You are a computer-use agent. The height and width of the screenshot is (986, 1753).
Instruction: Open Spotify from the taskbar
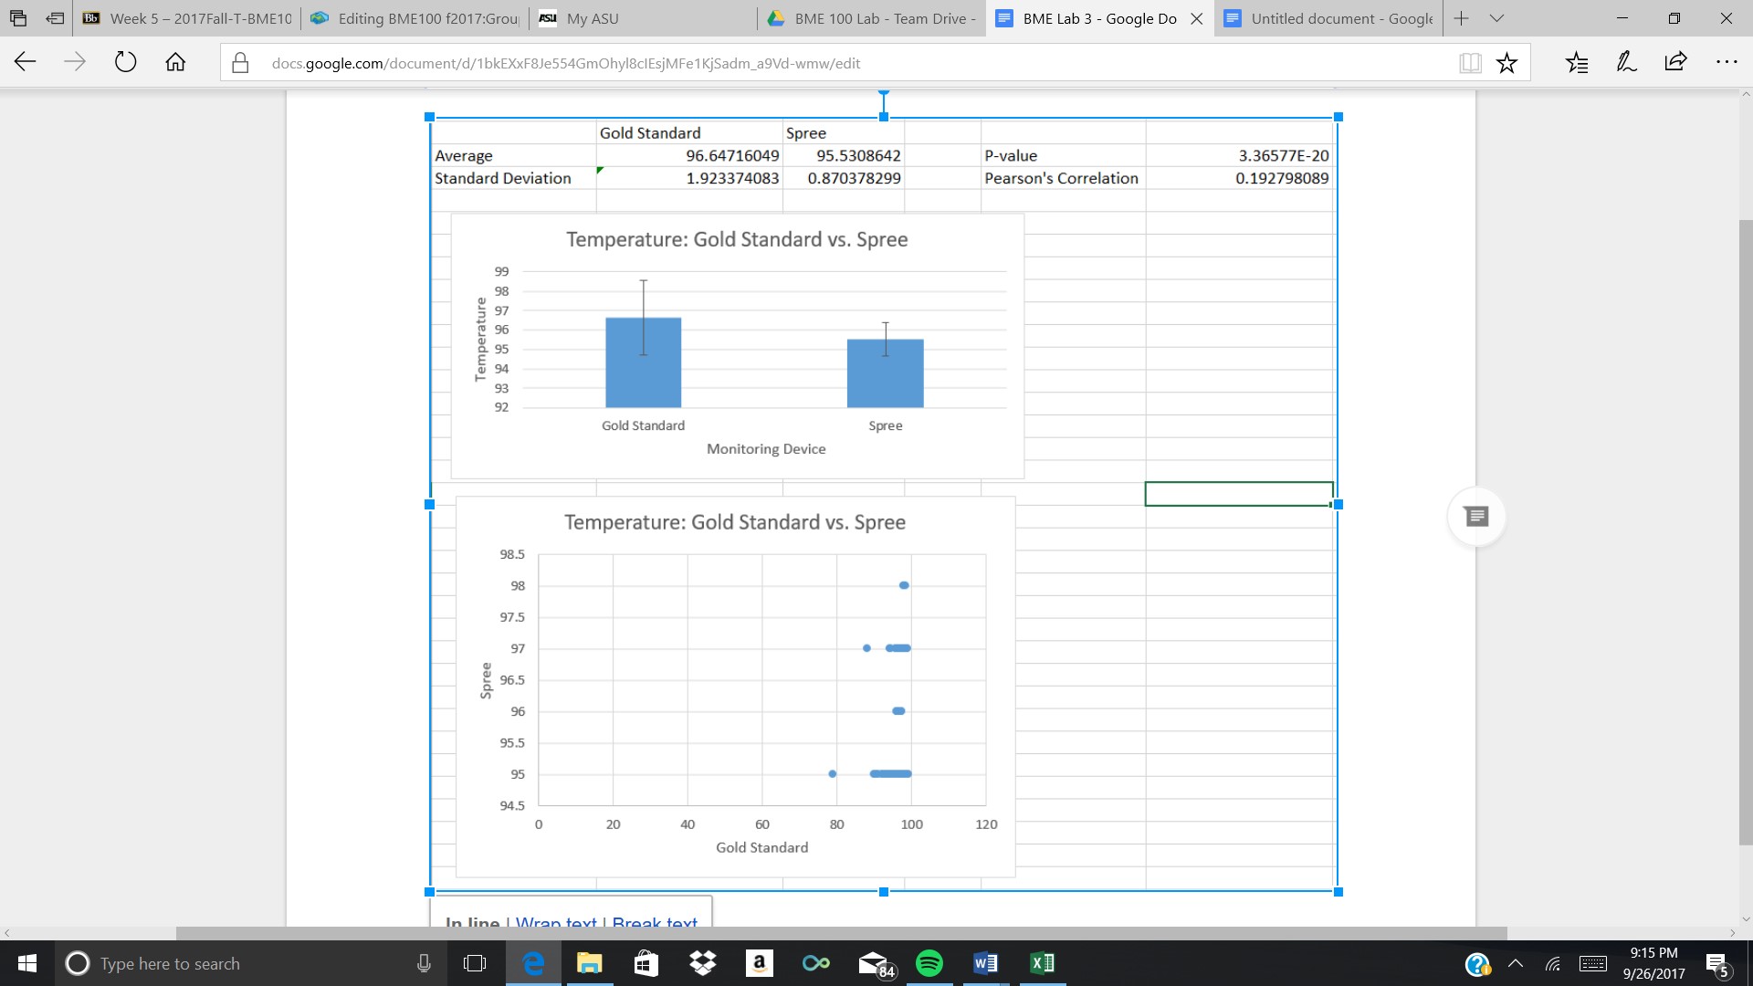click(929, 964)
